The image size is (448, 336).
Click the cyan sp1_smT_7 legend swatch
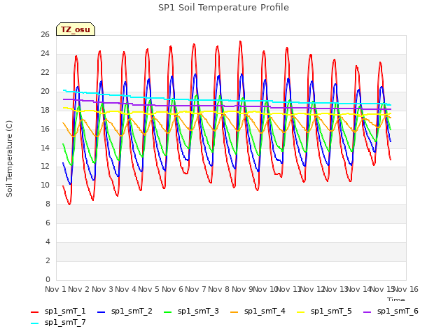[x=34, y=323]
